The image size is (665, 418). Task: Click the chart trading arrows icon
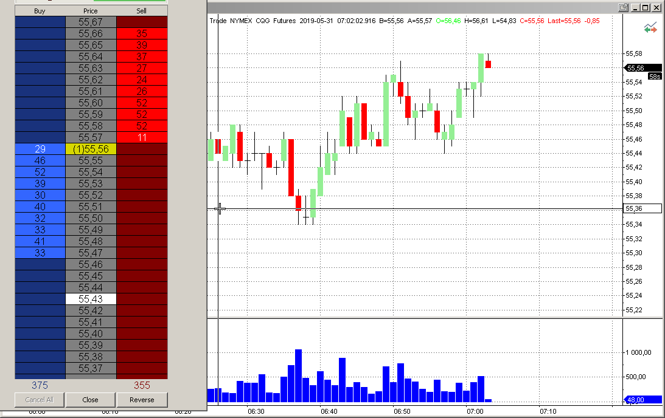(x=650, y=29)
